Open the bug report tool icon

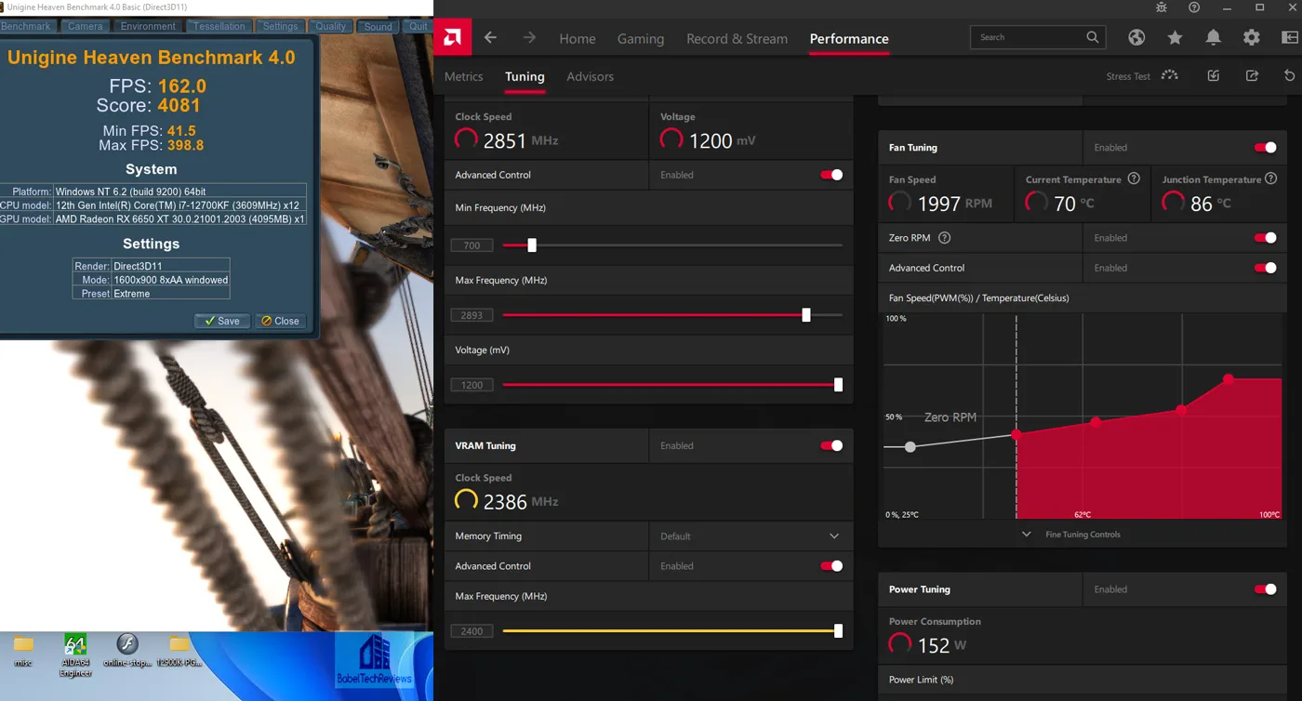point(1162,7)
